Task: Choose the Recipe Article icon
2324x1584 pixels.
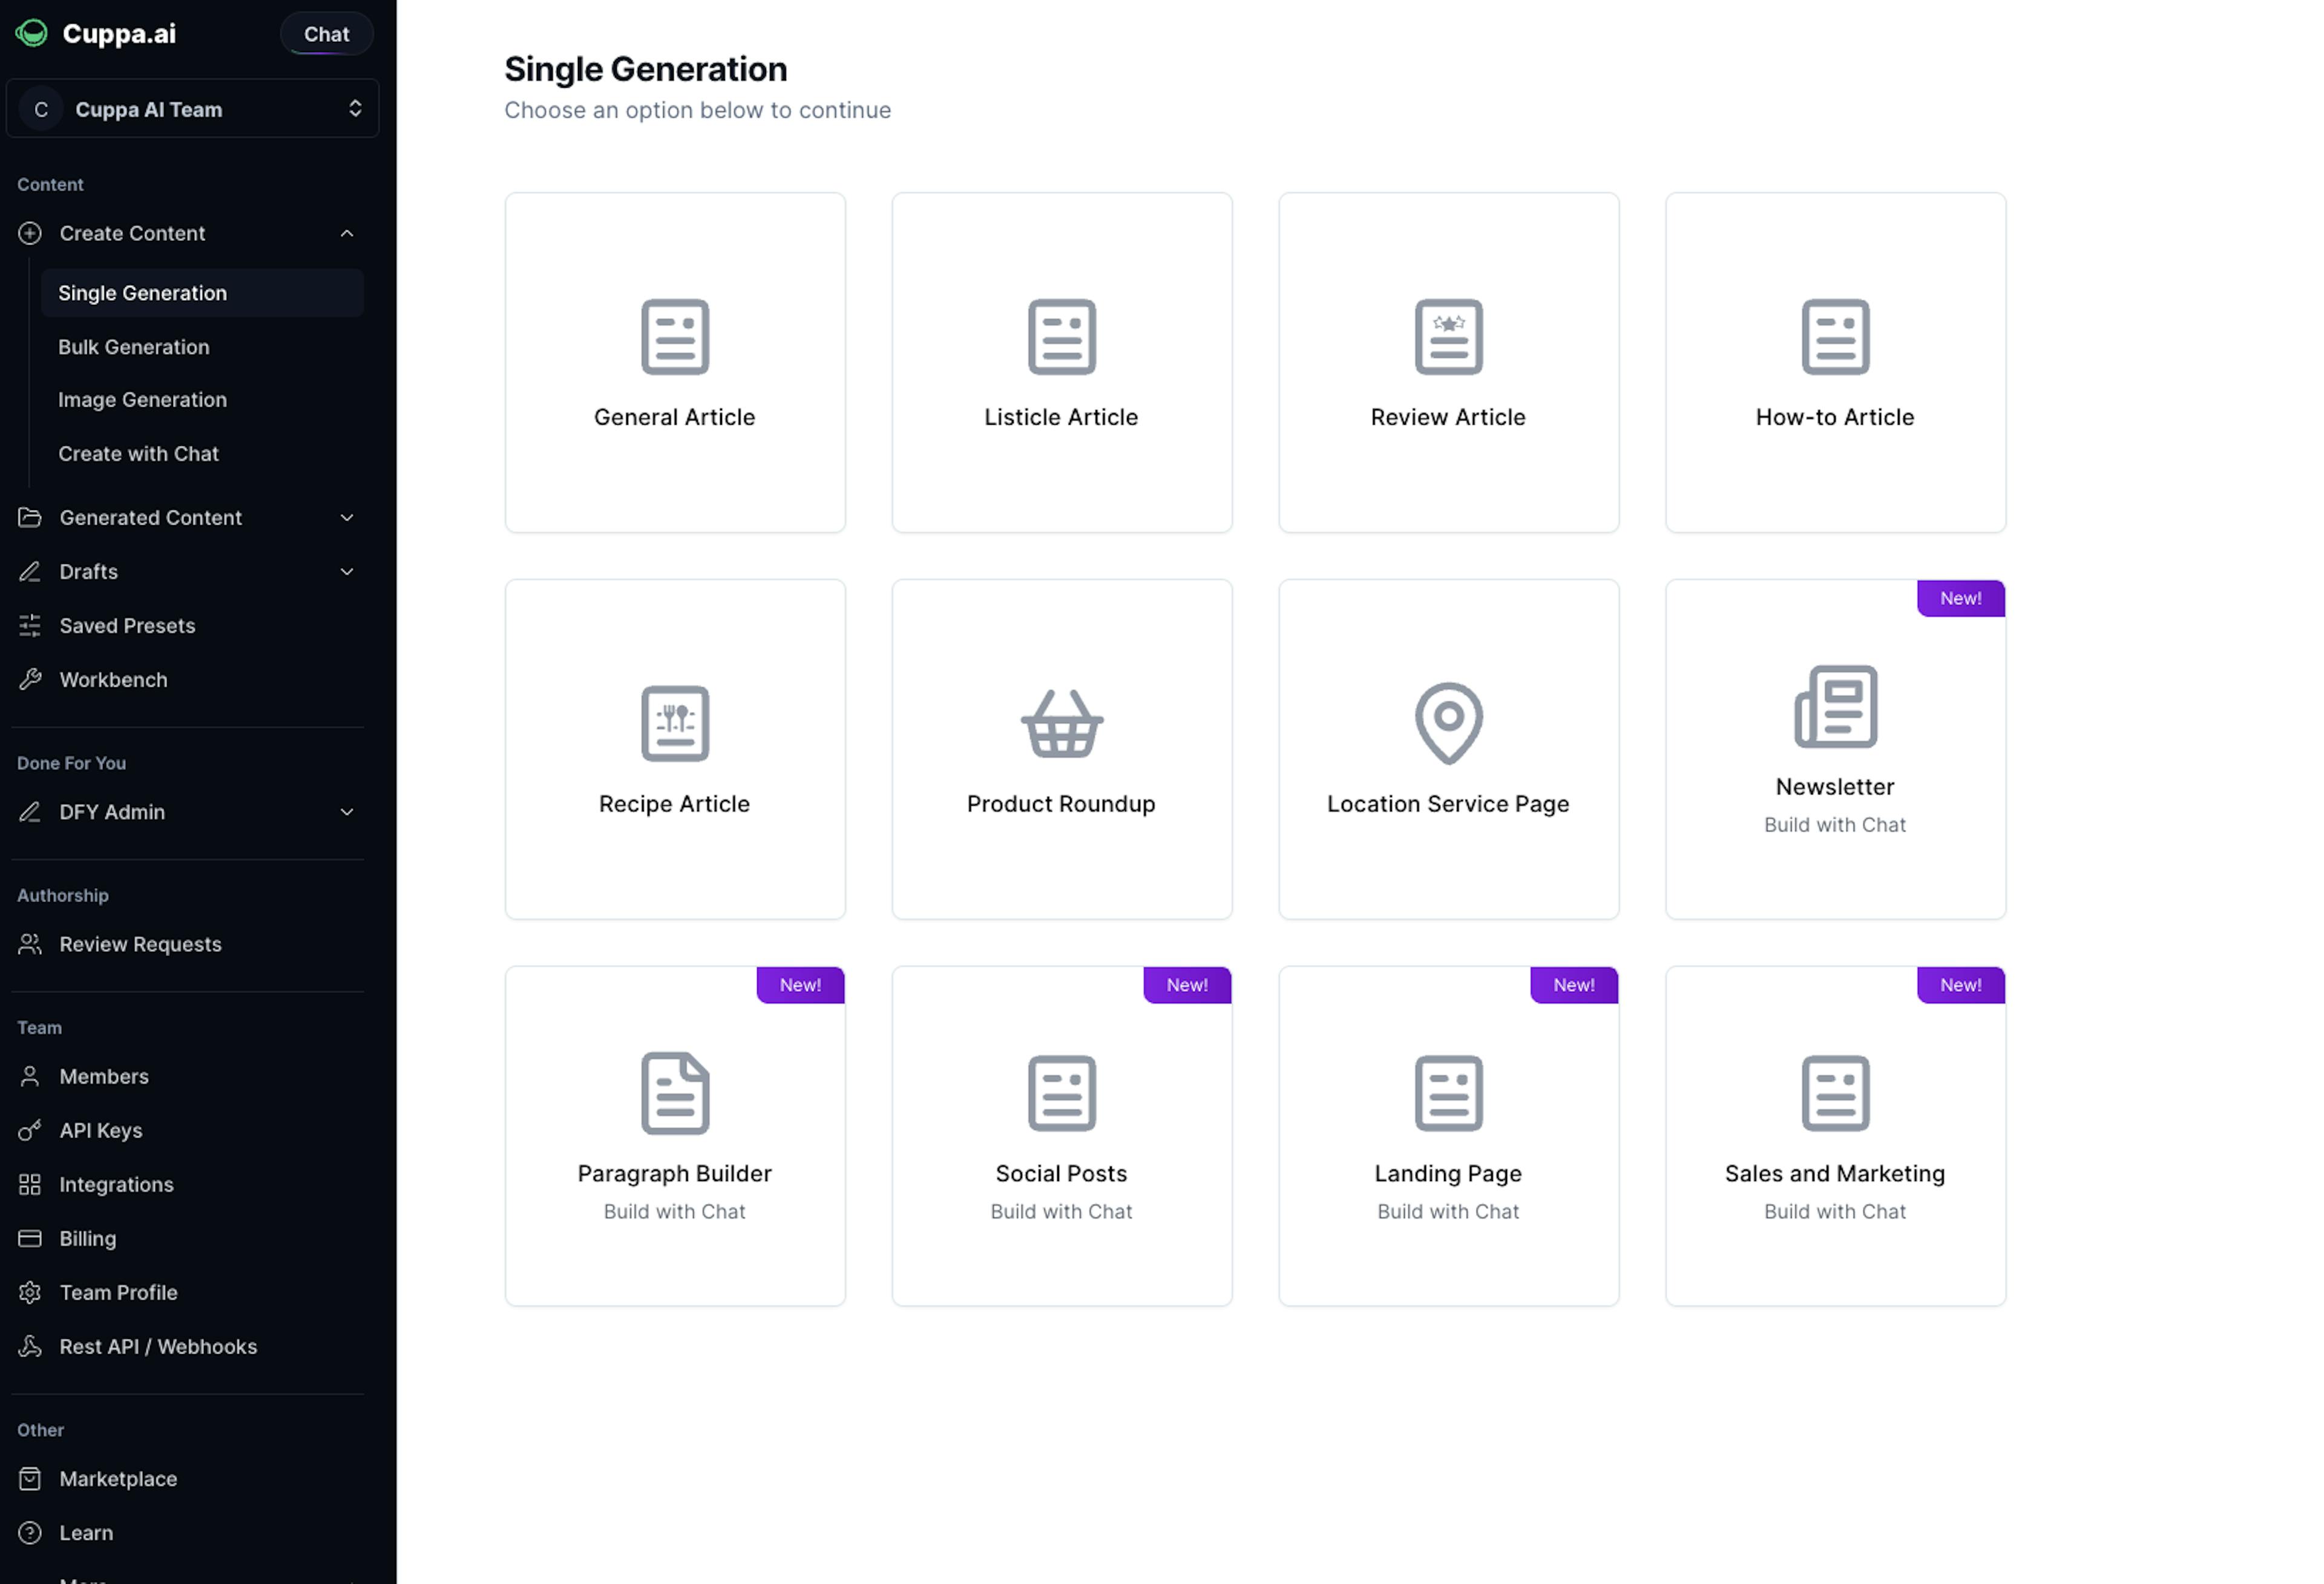Action: coord(675,723)
